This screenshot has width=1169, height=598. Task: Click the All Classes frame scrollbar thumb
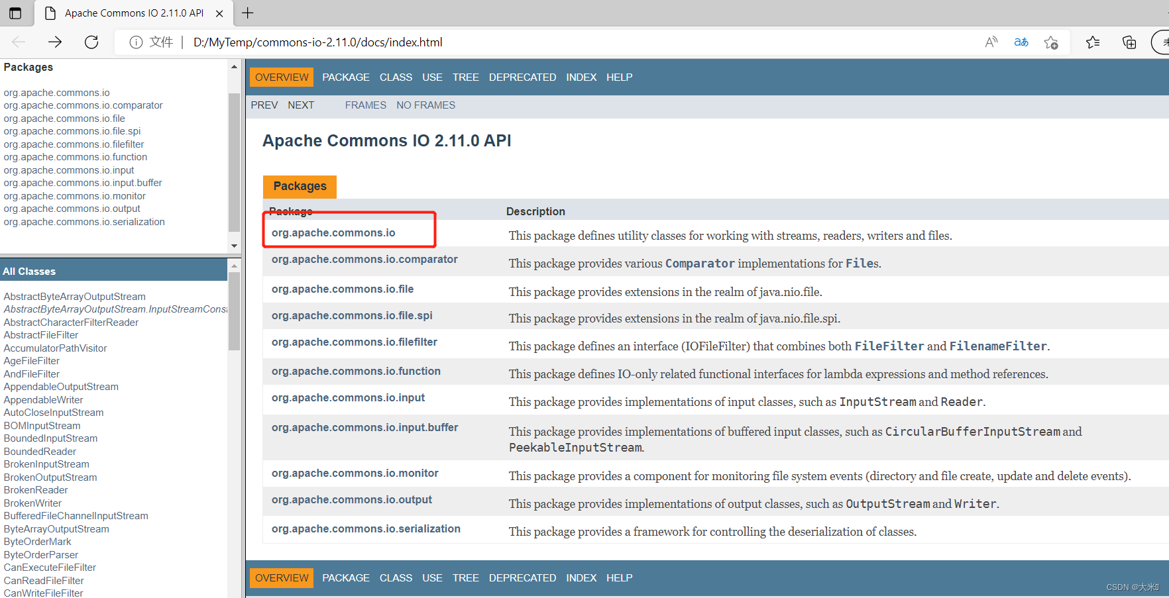(234, 311)
